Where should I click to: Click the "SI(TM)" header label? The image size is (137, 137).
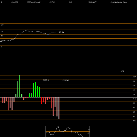pyautogui.click(x=52, y=2)
